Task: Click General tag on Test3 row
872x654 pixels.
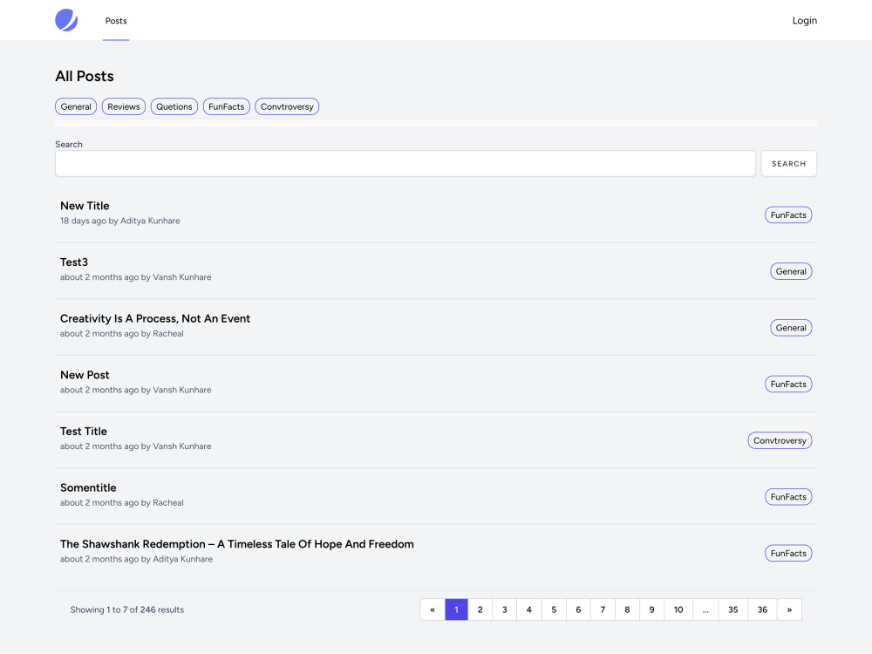Action: click(791, 271)
